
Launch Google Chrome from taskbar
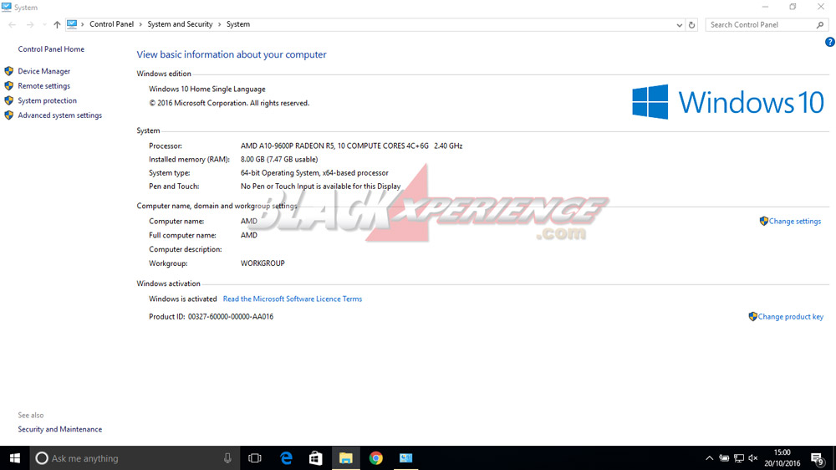pyautogui.click(x=376, y=458)
